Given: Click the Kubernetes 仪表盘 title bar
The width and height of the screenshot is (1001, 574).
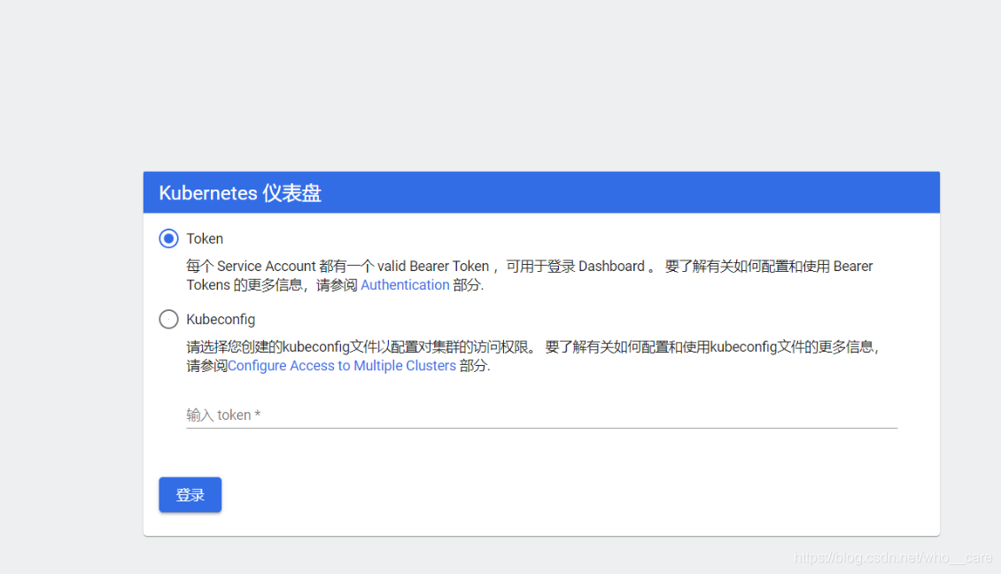Looking at the screenshot, I should point(541,191).
